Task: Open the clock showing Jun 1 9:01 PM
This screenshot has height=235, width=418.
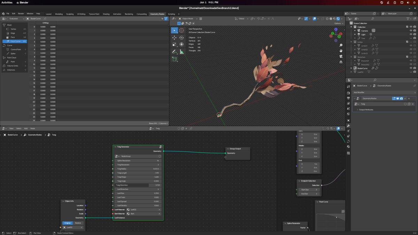Action: click(x=209, y=2)
